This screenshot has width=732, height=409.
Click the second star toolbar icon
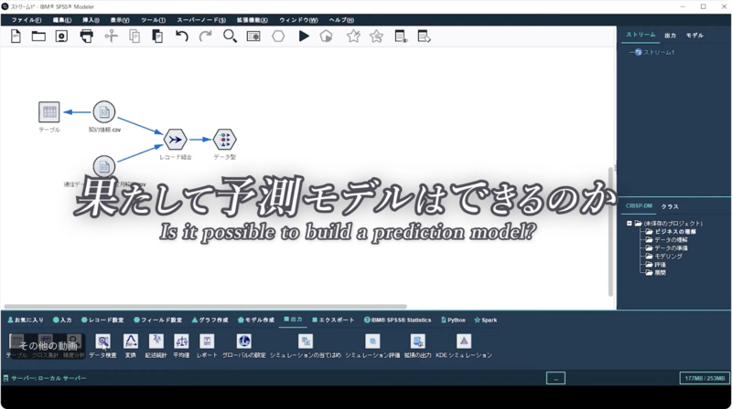(x=376, y=36)
